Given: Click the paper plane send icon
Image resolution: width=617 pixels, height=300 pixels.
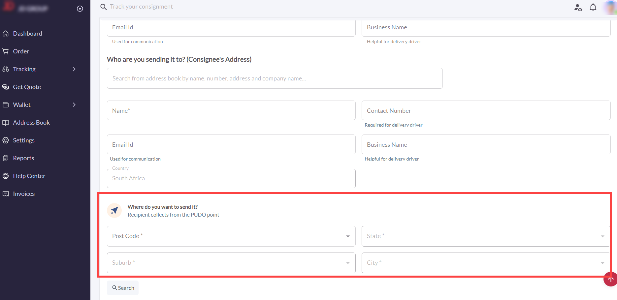Looking at the screenshot, I should 114,210.
